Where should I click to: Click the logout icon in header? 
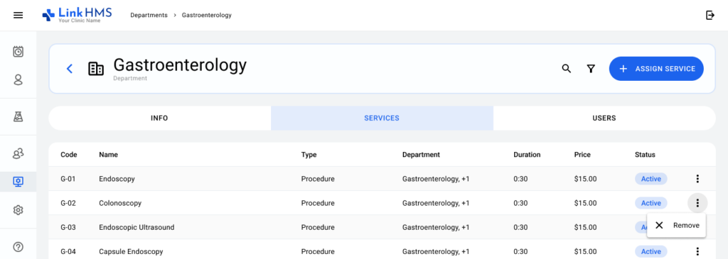[x=710, y=16]
